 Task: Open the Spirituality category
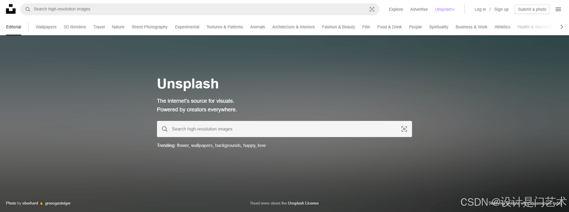tap(439, 27)
